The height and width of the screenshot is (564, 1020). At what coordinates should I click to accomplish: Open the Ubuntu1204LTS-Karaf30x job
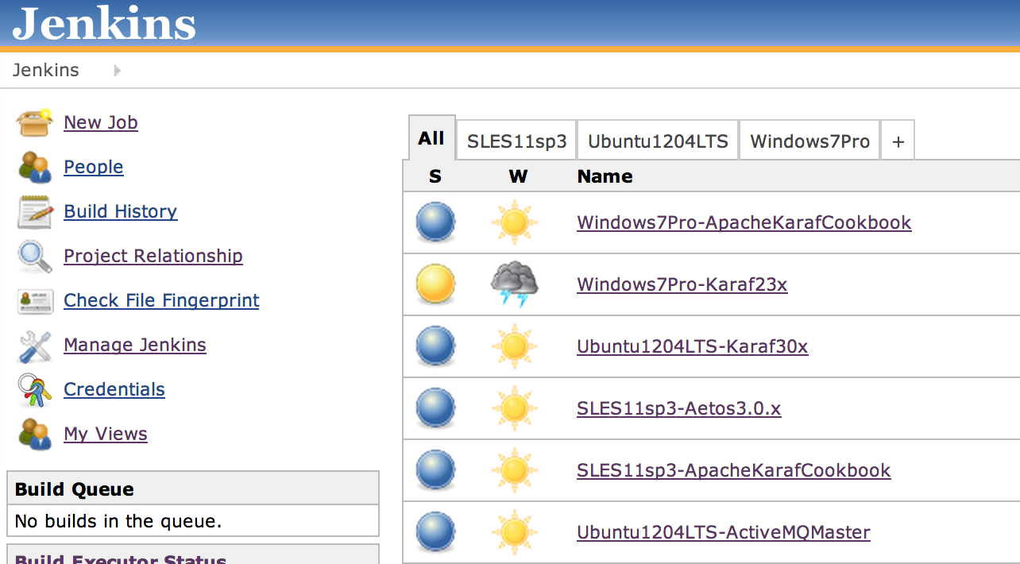[x=693, y=346]
